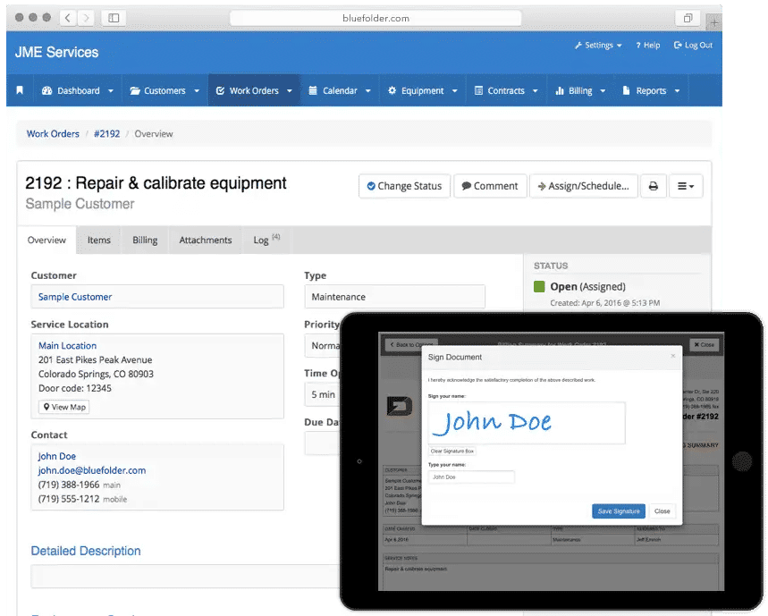Click the Time field showing 5 min
Viewport: 768px width, 616px height.
click(x=322, y=394)
